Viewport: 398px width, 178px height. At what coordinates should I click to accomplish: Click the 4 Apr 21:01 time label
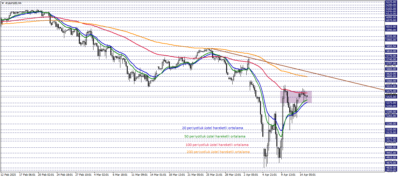pos(270,175)
